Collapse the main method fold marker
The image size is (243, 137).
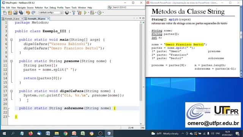[x=11, y=40]
